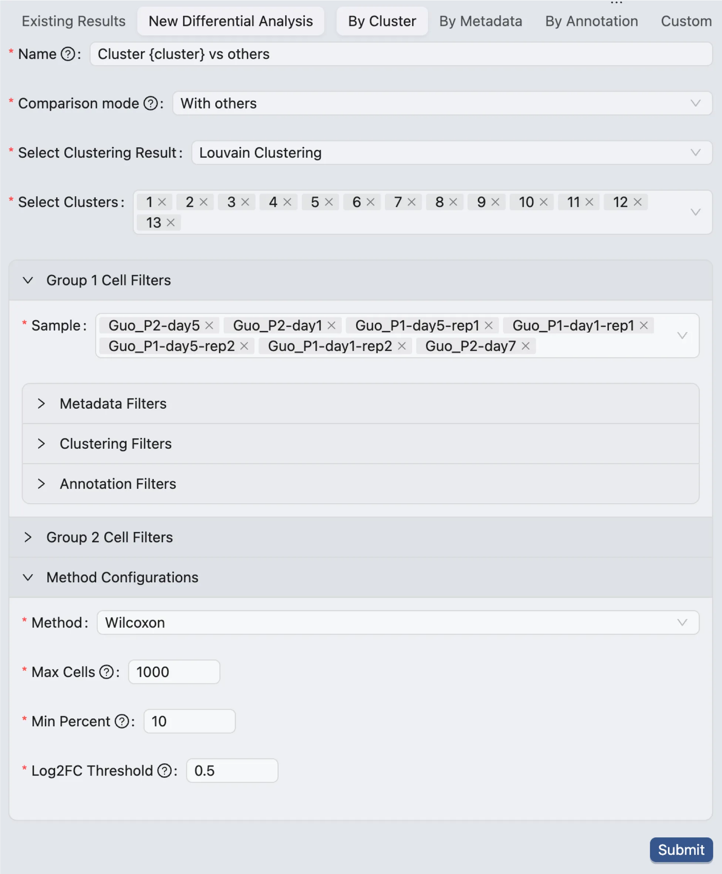Submit the differential analysis form

click(681, 850)
